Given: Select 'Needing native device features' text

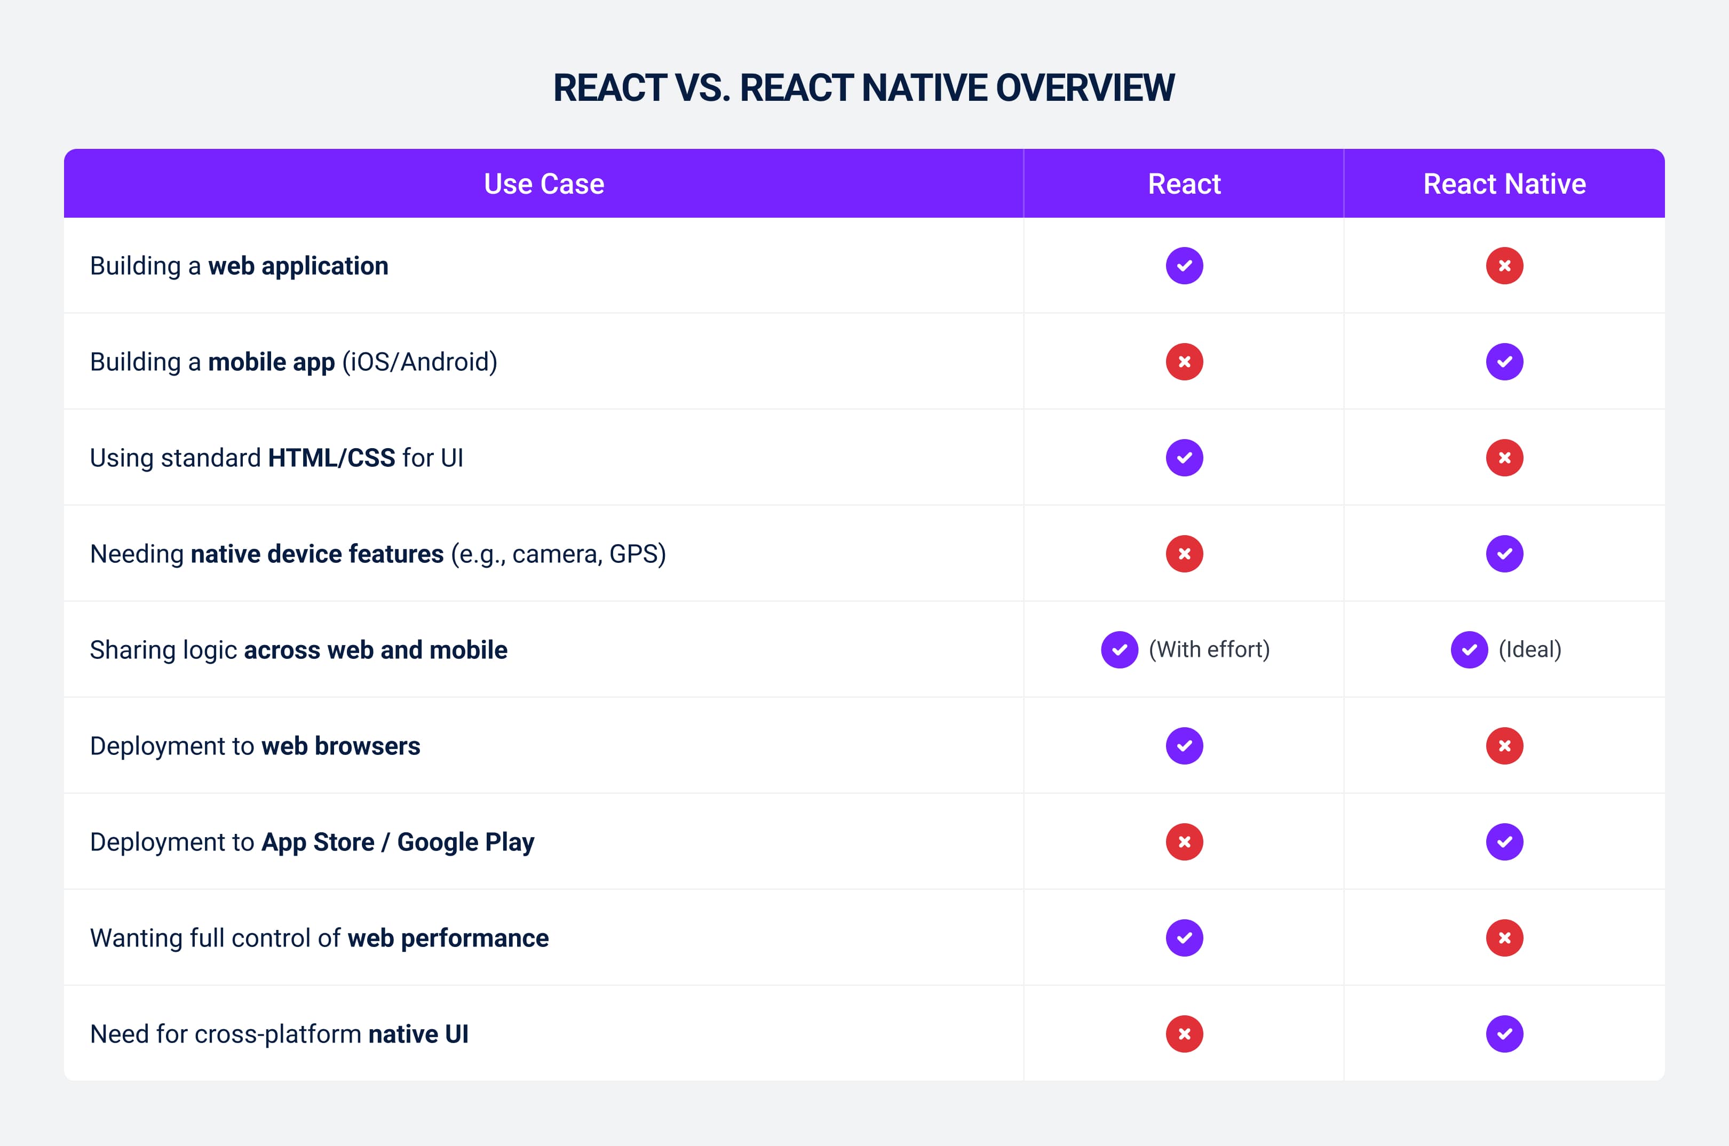Looking at the screenshot, I should pos(267,554).
